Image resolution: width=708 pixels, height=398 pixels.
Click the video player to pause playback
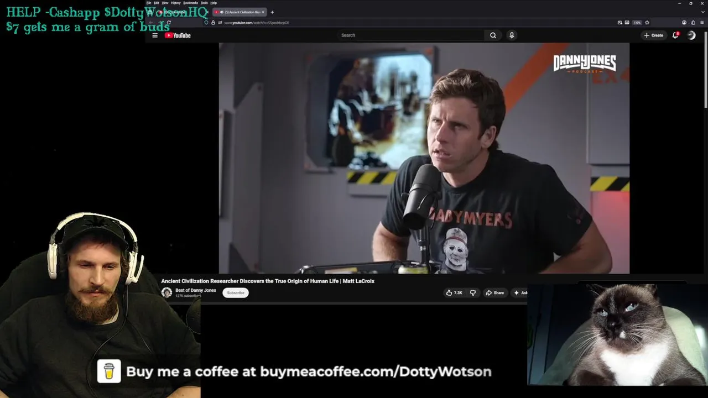click(x=424, y=158)
